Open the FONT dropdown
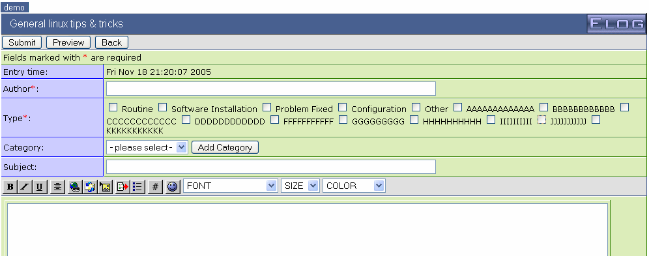Viewport: 649px width, 256px height. click(230, 186)
